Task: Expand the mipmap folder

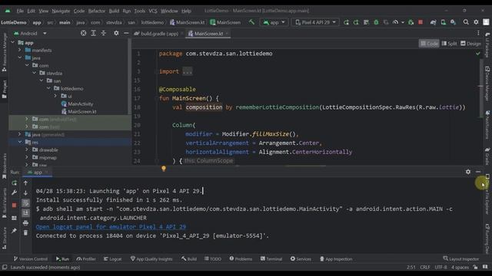Action: coord(27,157)
